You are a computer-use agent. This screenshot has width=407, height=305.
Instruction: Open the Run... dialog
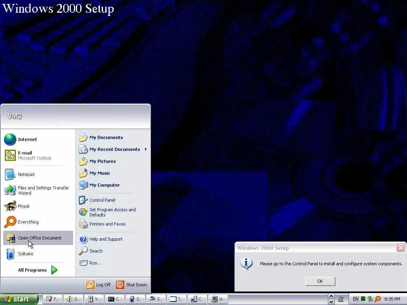[113, 263]
